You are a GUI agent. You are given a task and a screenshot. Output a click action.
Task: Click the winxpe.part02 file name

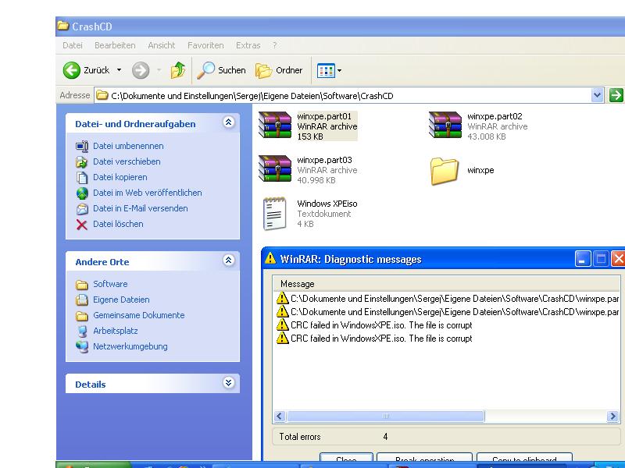[495, 116]
